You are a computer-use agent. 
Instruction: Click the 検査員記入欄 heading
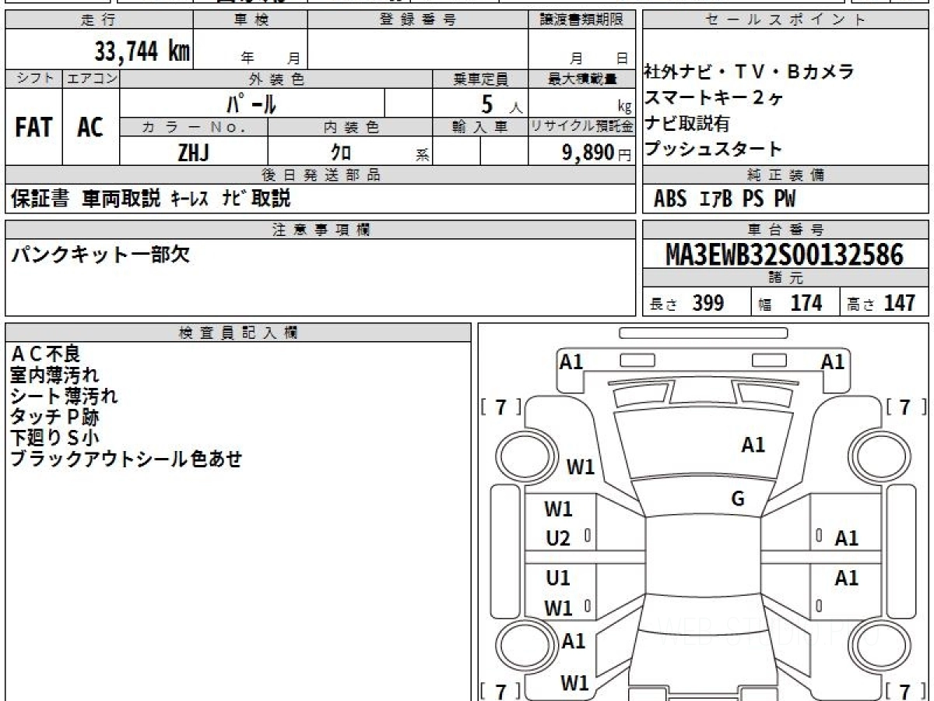(x=238, y=333)
